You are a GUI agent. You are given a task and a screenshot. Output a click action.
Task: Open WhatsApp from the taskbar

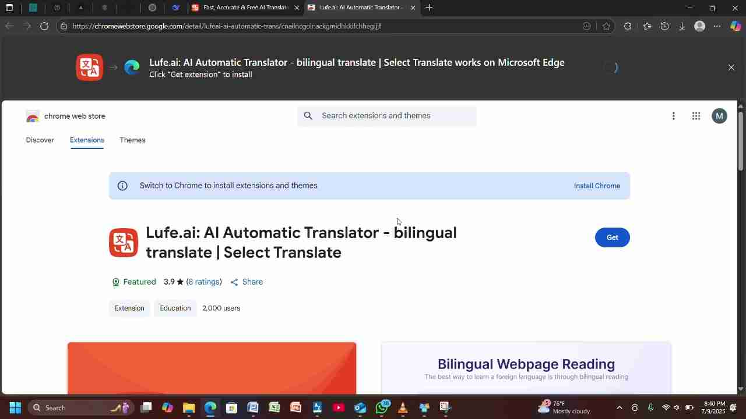coord(381,407)
